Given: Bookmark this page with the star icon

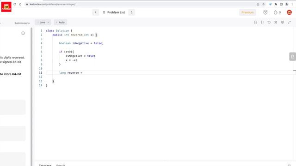Looking at the screenshot, I should 264,4.
